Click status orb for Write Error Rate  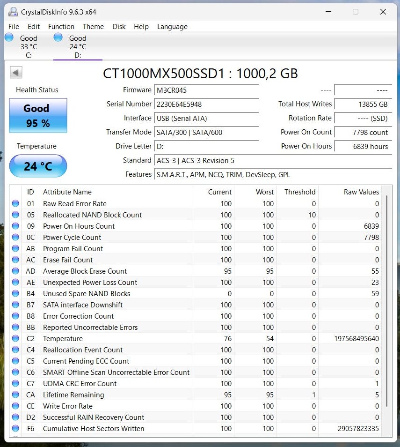click(x=15, y=406)
